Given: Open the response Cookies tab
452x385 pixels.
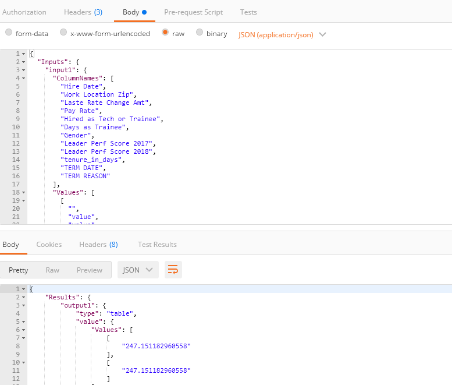Looking at the screenshot, I should click(x=49, y=245).
